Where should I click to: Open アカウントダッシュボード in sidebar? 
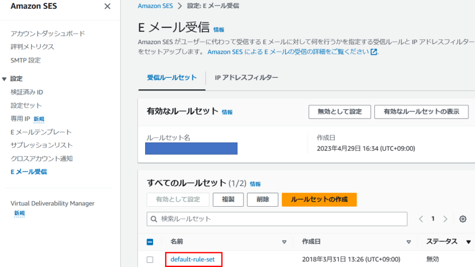coord(48,33)
